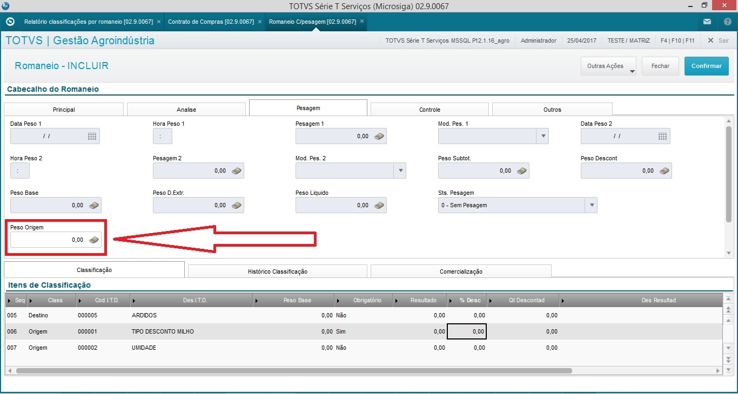Sort by the Qt Descontad column header

524,300
